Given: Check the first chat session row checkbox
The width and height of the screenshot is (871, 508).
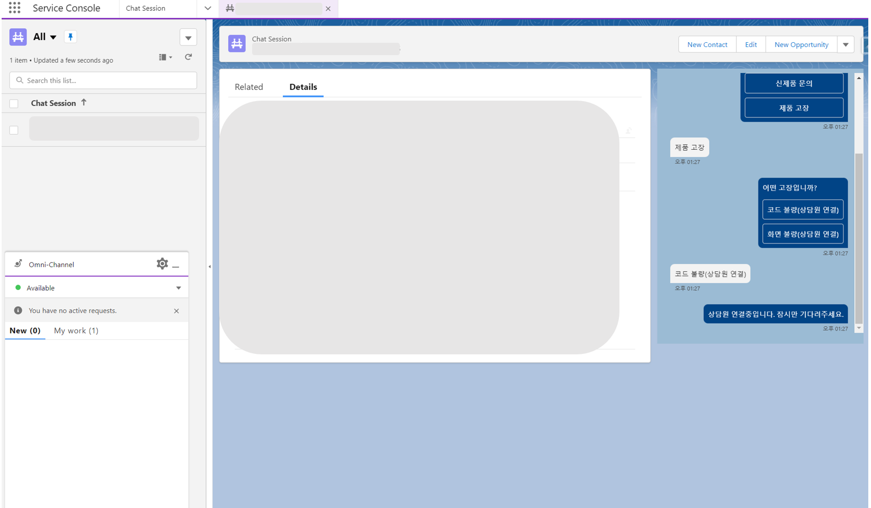Looking at the screenshot, I should click(14, 130).
